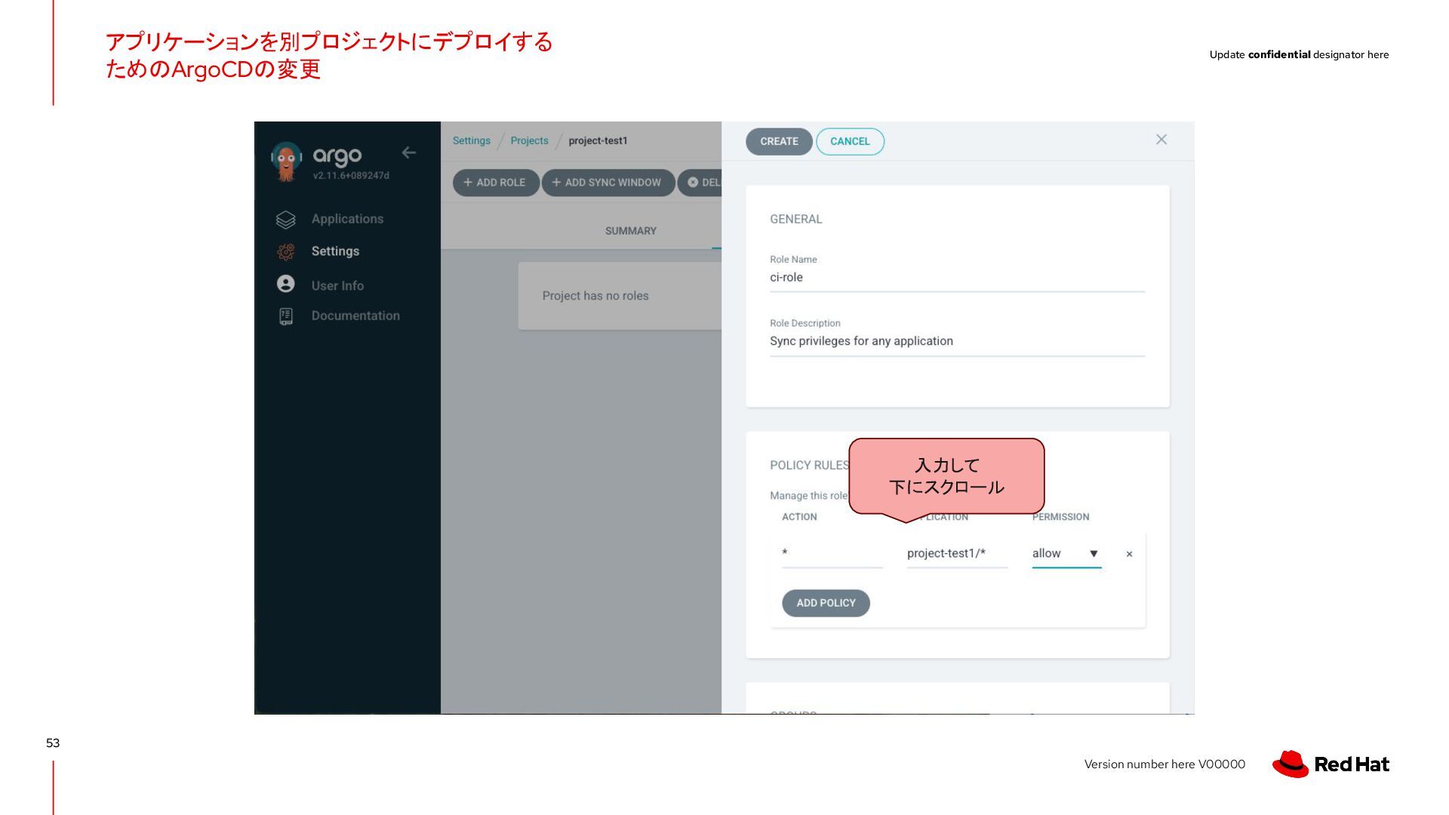Focus the Role Description field
Viewport: 1449px width, 815px height.
tap(957, 342)
